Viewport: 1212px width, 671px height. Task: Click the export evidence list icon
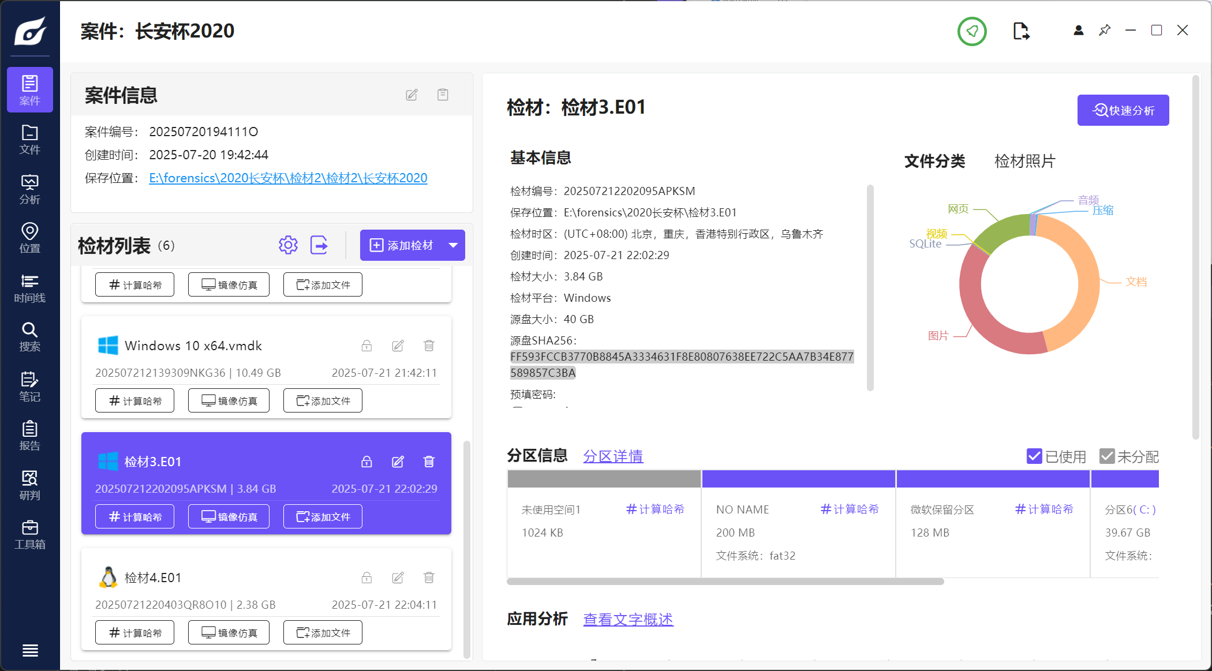[319, 245]
